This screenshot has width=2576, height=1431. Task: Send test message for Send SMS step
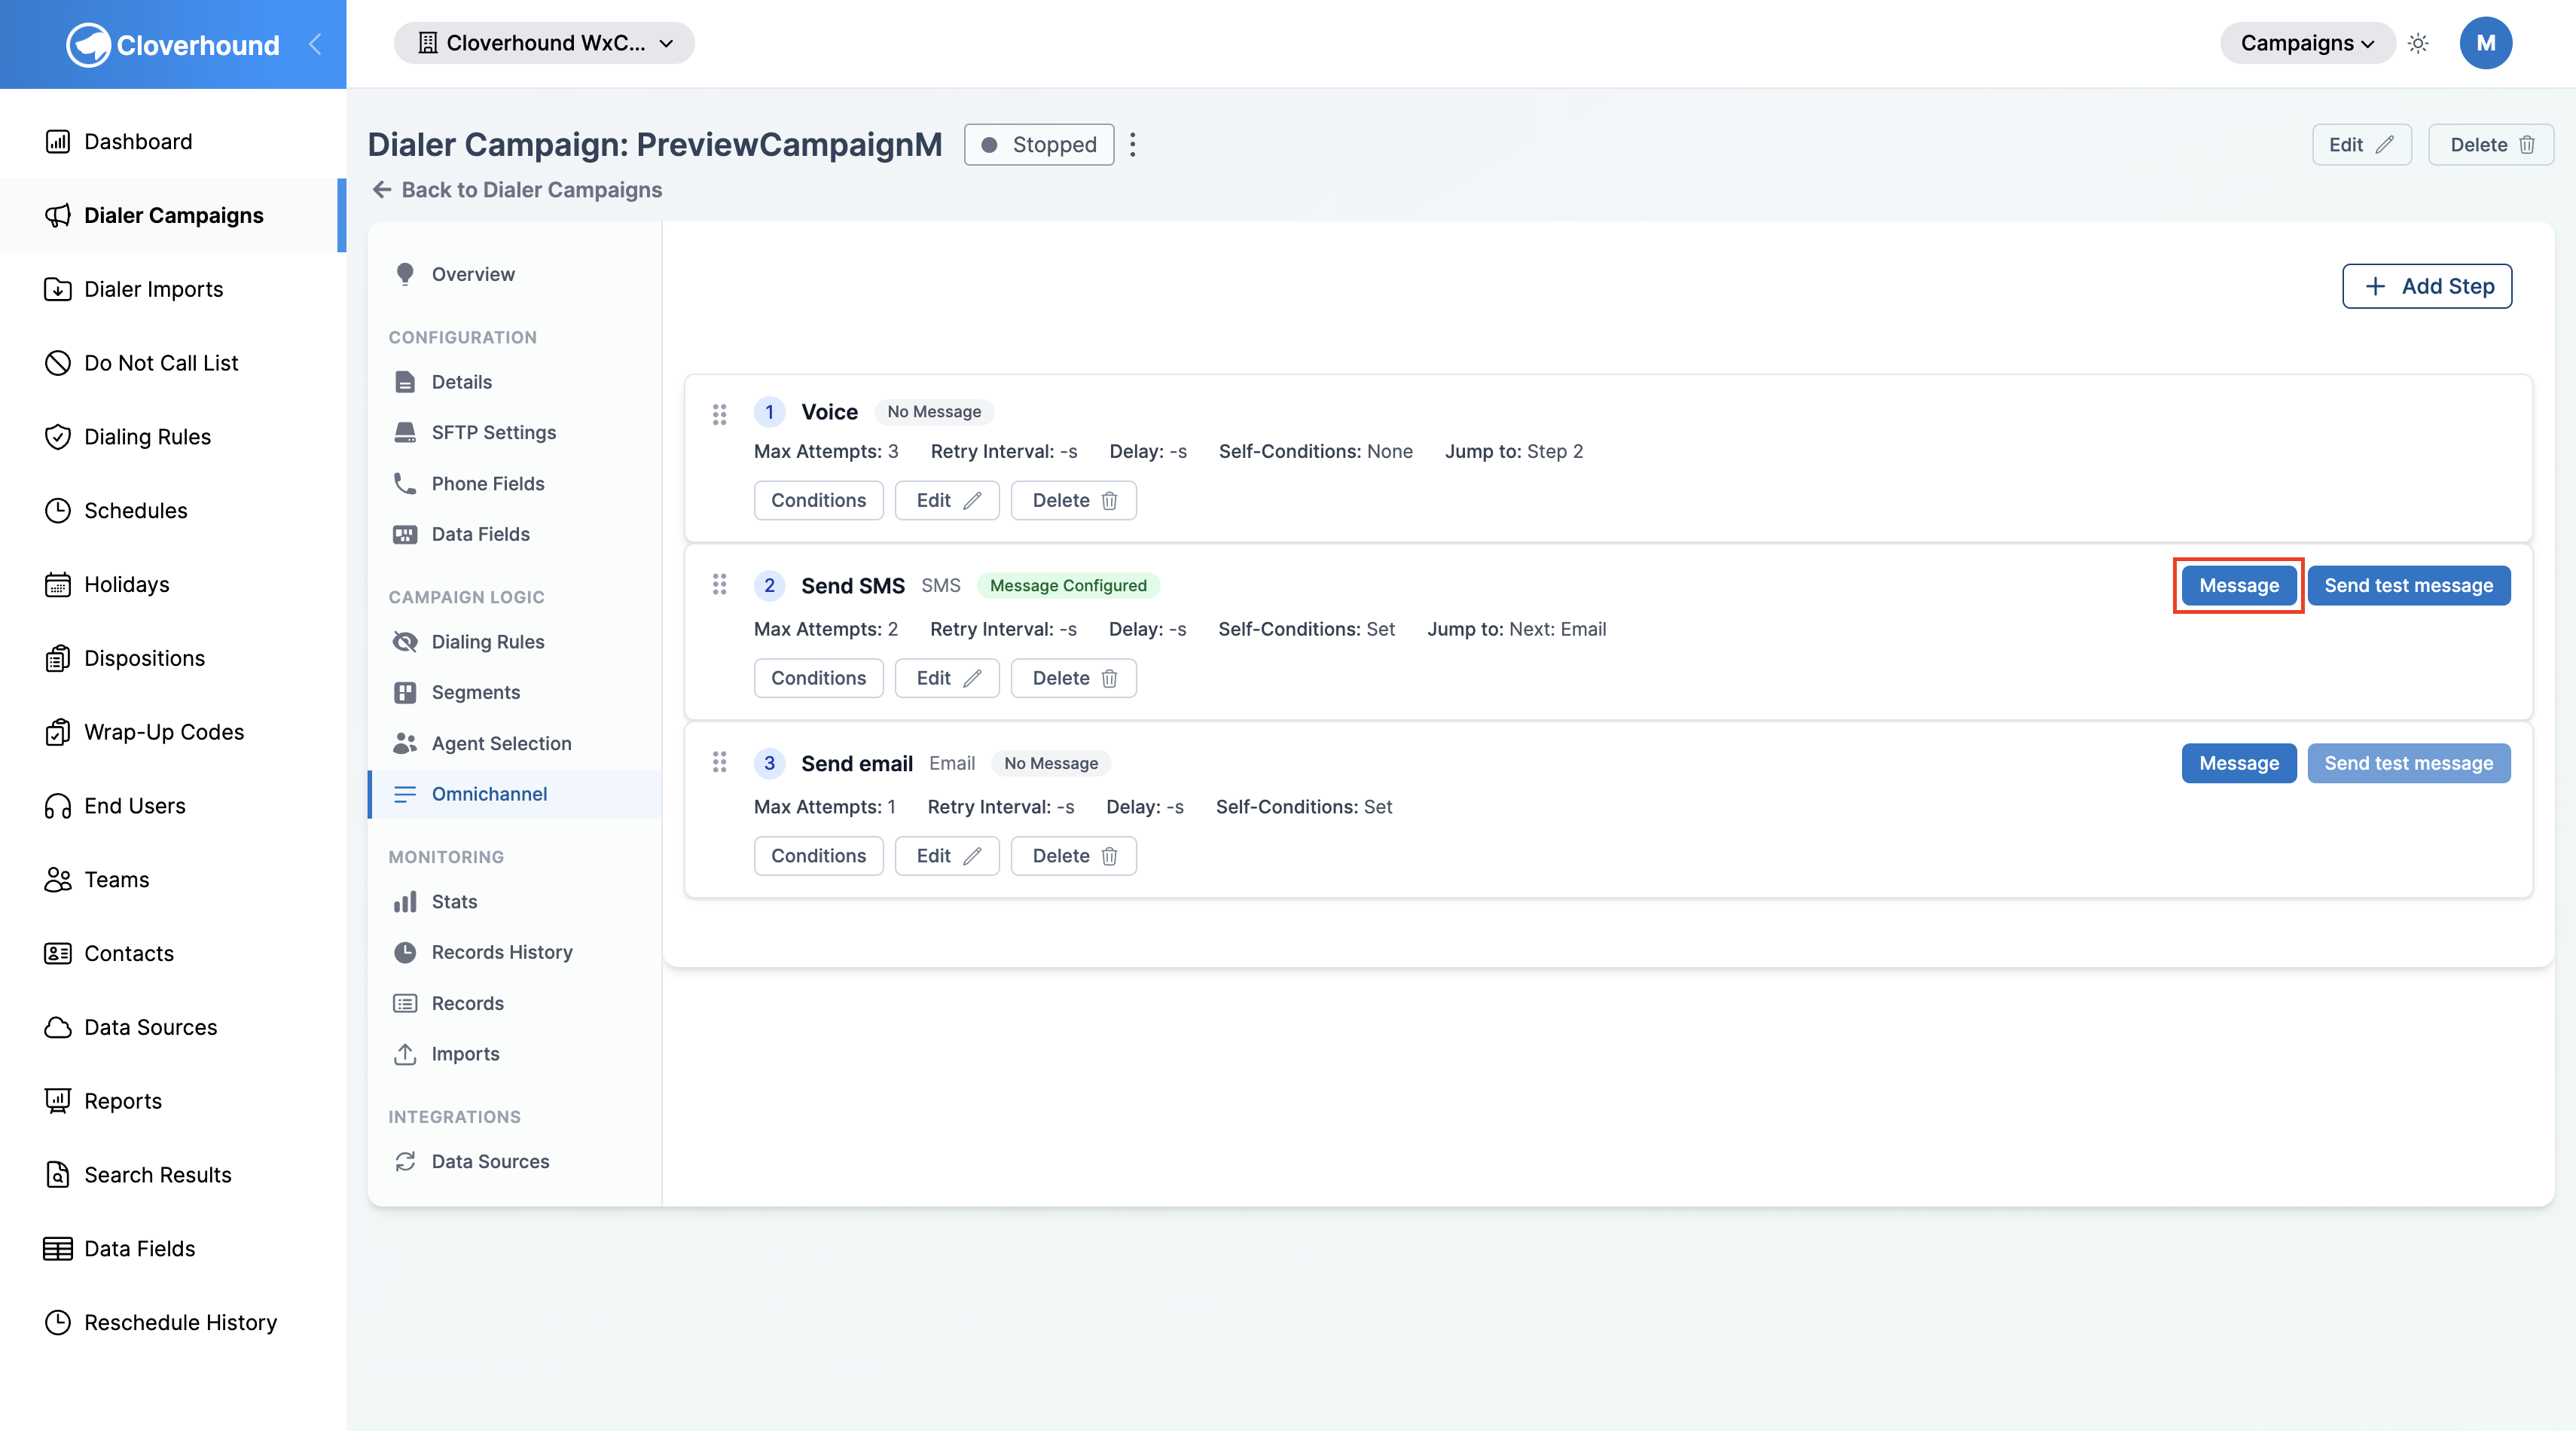(x=2409, y=586)
